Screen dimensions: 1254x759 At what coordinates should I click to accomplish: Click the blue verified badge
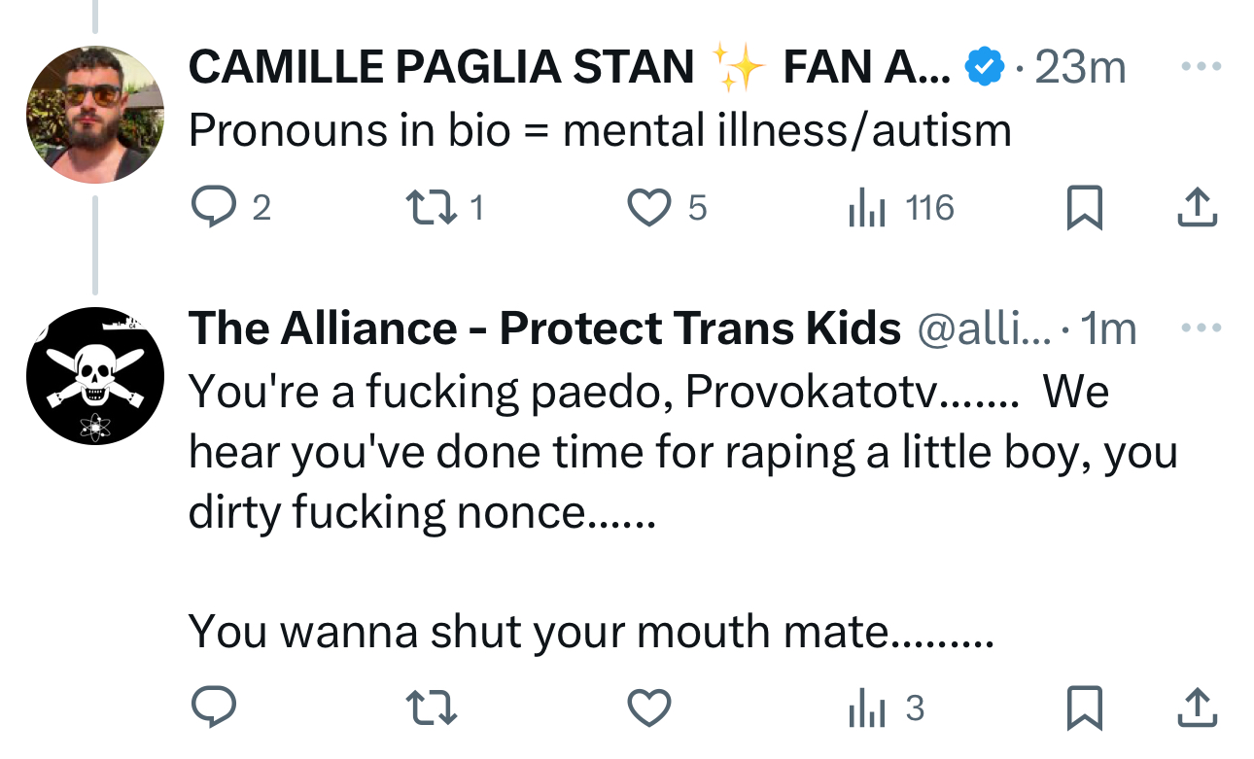tap(984, 68)
